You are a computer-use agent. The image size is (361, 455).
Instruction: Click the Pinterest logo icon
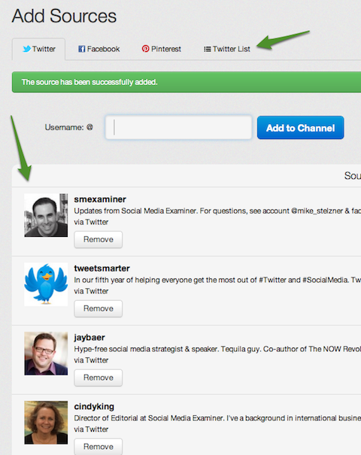tap(145, 49)
